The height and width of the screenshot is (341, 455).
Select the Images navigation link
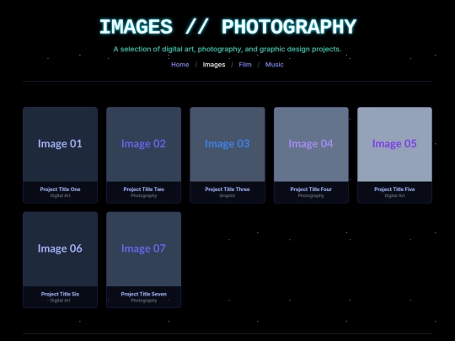point(214,64)
